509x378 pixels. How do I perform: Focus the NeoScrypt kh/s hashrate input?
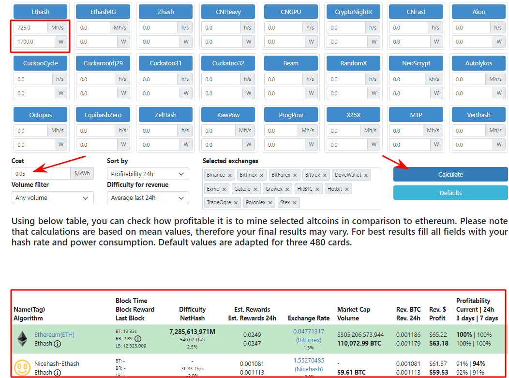pos(407,79)
